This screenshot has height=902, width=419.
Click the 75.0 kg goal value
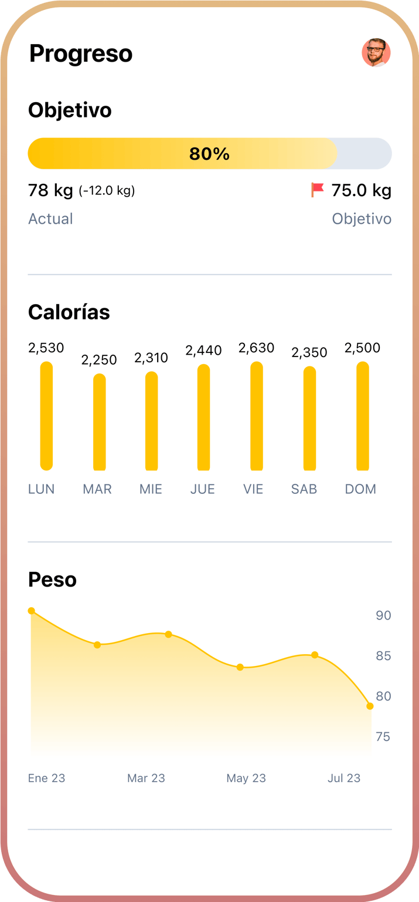click(x=362, y=190)
